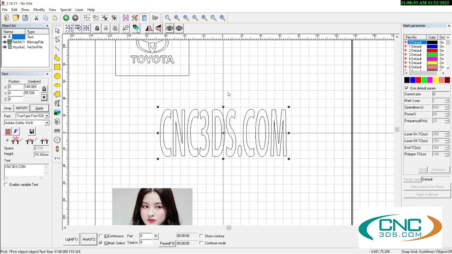The image size is (452, 254).
Task: Select the Bitmap import tool
Action: [57, 113]
